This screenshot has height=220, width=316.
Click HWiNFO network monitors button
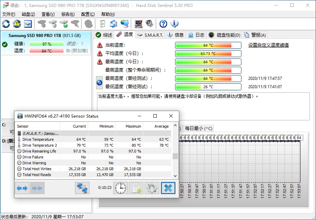point(82,188)
